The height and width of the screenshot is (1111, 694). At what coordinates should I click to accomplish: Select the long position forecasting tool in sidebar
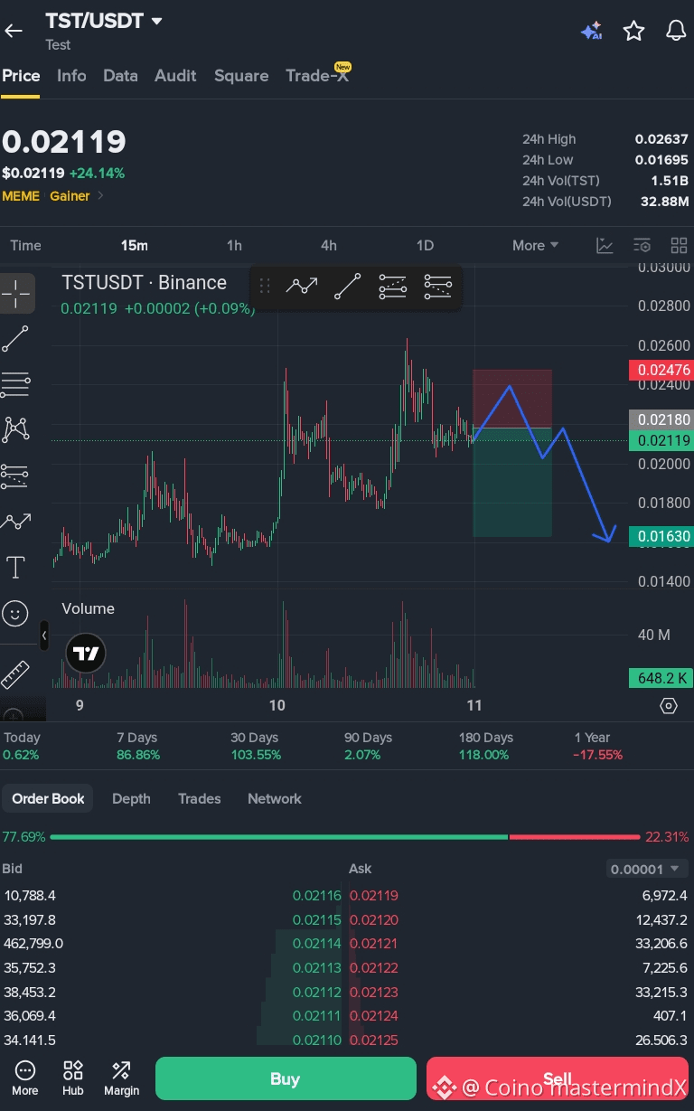tap(15, 475)
